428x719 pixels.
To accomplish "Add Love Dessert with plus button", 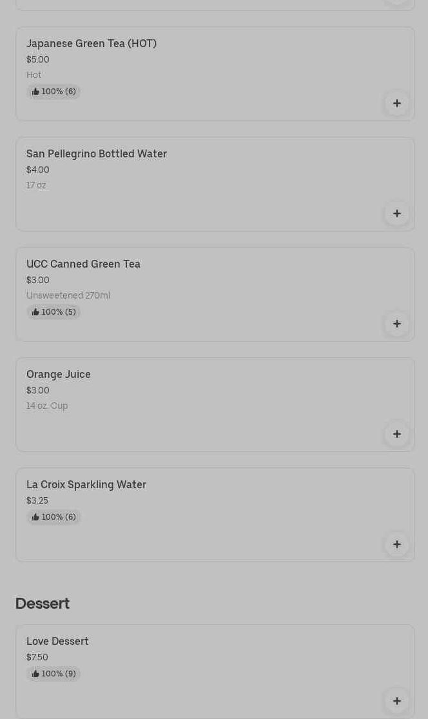I will pos(396,701).
